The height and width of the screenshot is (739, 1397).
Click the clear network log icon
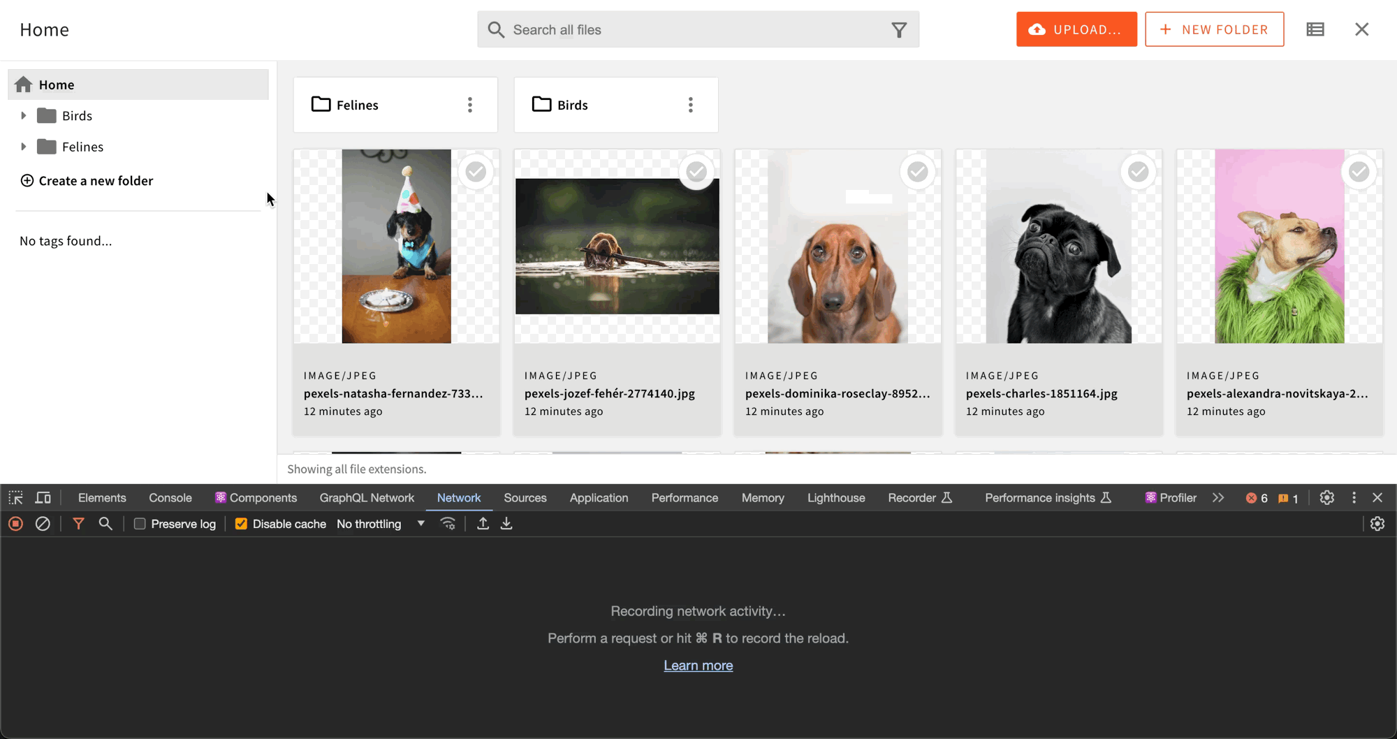43,524
